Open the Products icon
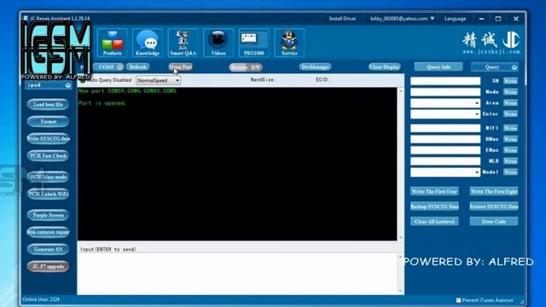The image size is (546, 307). point(112,43)
